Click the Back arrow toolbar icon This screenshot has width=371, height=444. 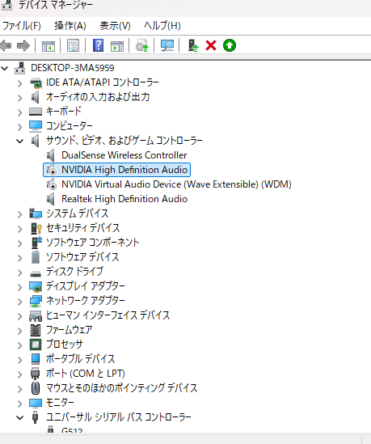point(6,45)
